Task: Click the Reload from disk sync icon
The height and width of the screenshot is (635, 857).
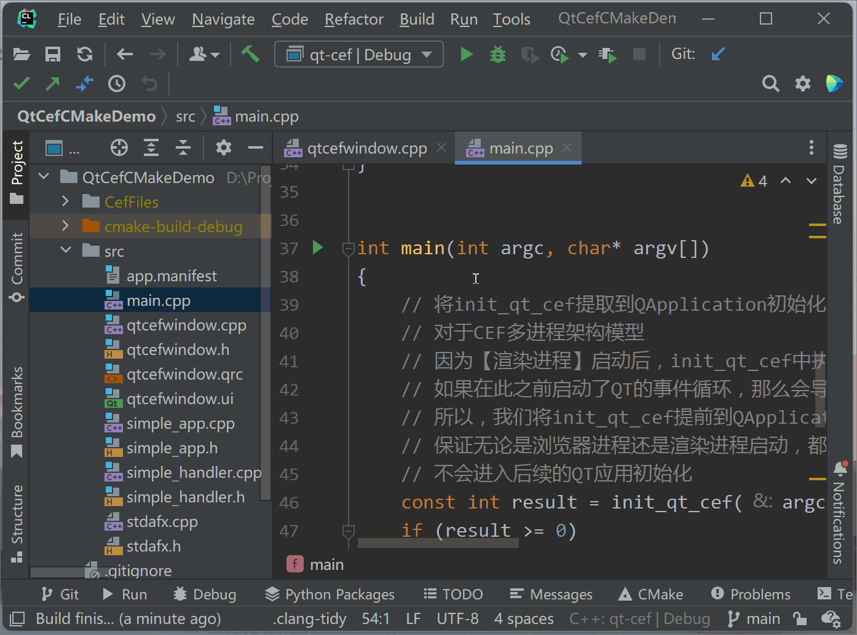Action: click(x=85, y=55)
